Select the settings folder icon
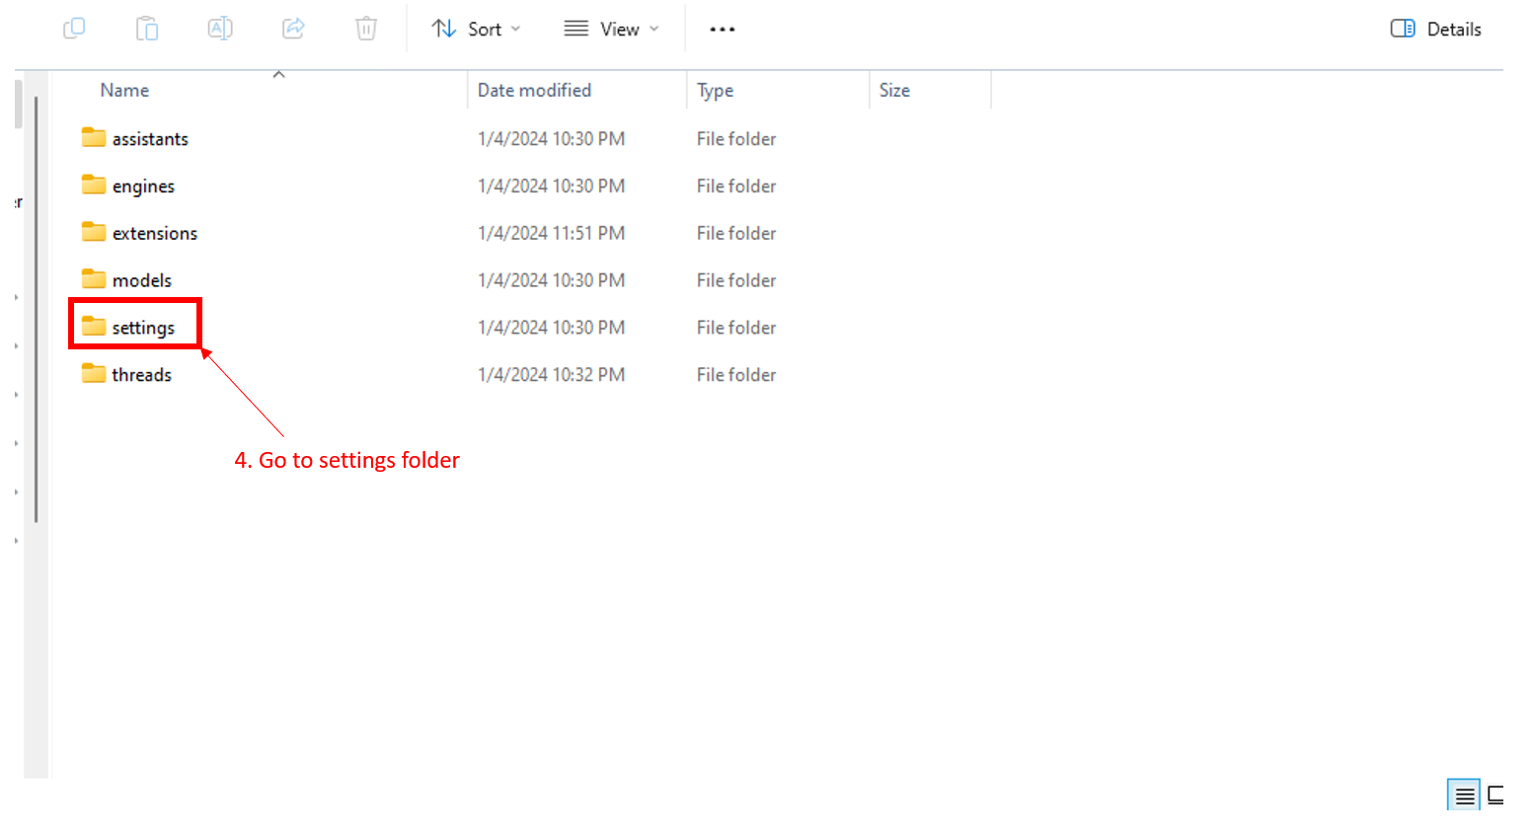This screenshot has height=833, width=1530. coord(94,327)
